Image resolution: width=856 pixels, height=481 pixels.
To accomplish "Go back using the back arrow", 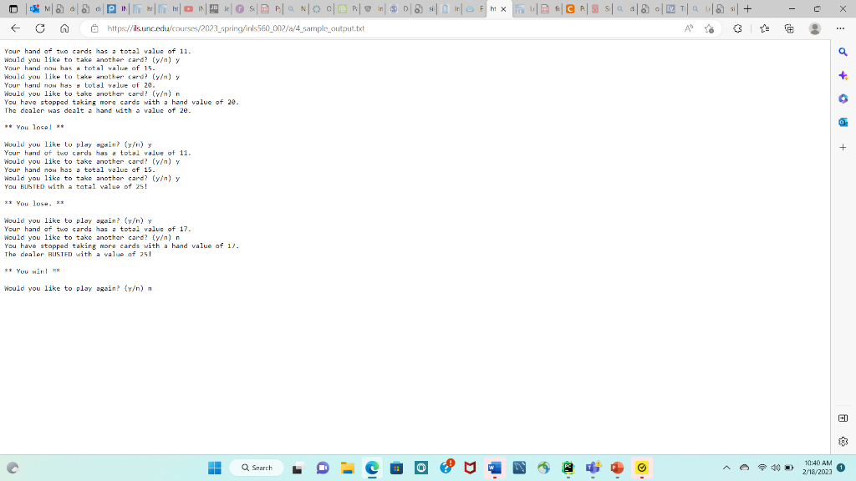I will pyautogui.click(x=16, y=28).
